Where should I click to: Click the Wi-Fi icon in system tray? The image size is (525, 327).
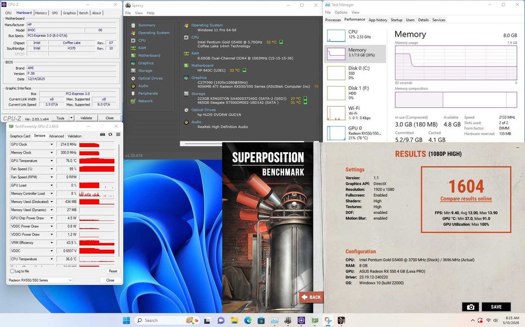[488, 320]
